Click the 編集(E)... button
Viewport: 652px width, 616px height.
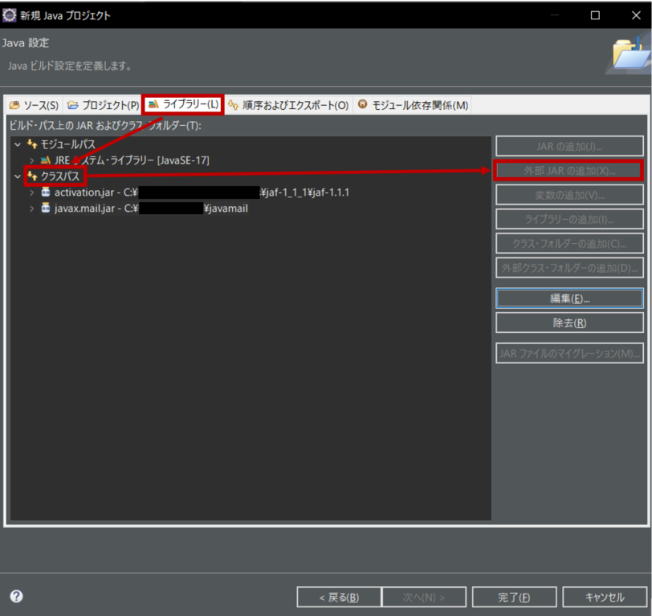tap(569, 298)
